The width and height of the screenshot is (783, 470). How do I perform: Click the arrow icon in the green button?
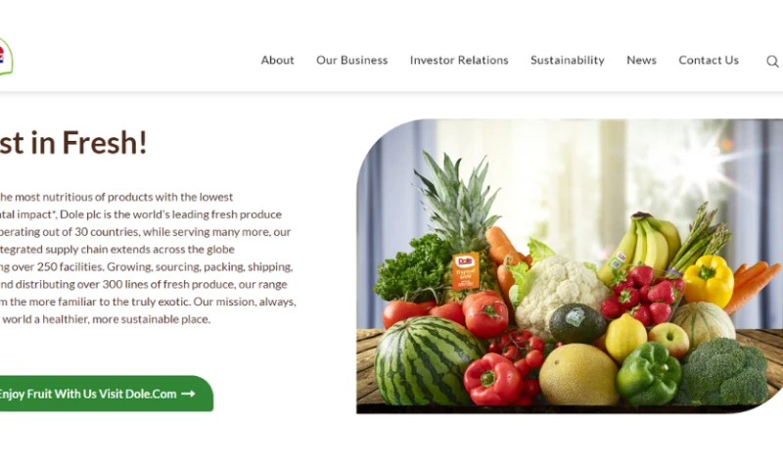click(188, 394)
